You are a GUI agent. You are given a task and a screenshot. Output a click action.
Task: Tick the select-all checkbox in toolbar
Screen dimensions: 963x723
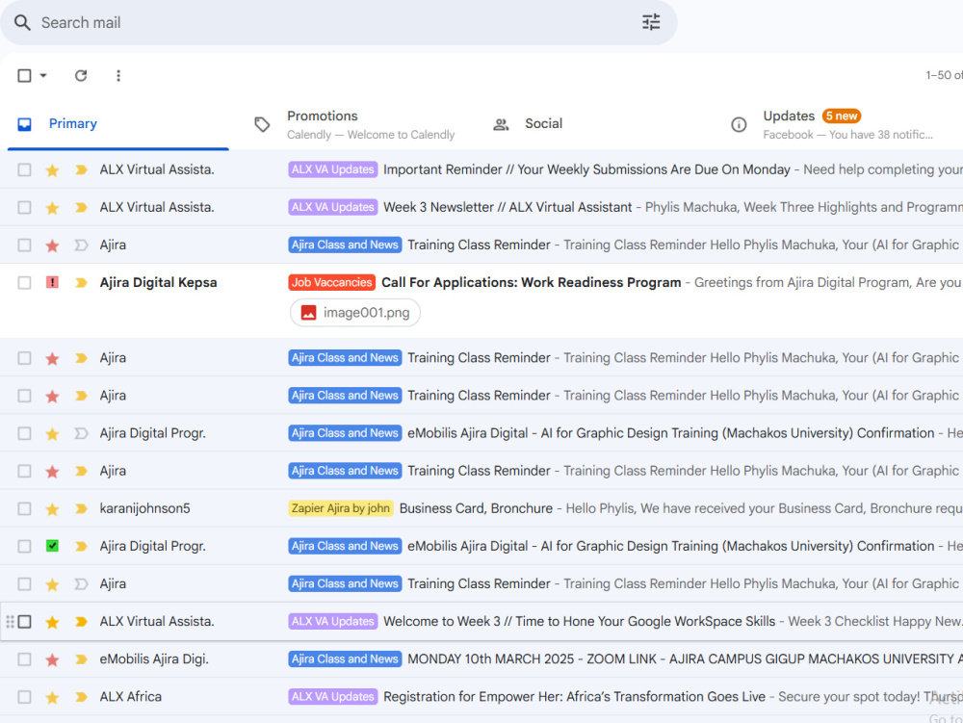[x=25, y=75]
